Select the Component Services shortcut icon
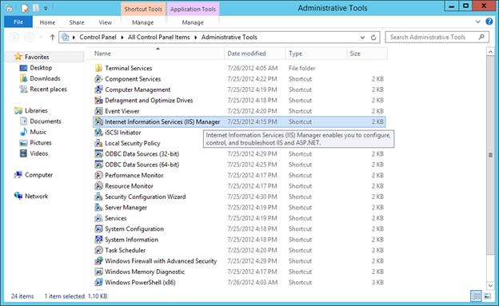Screen dimensions: 499x306 pyautogui.click(x=98, y=79)
